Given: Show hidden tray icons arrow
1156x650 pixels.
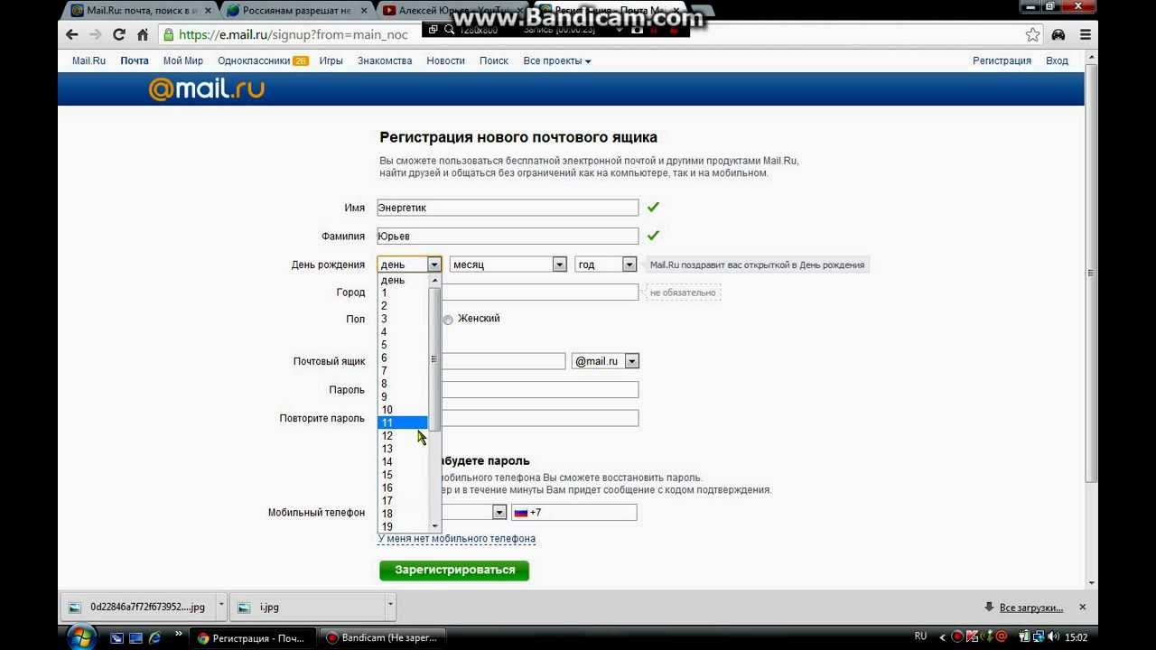Looking at the screenshot, I should point(943,636).
